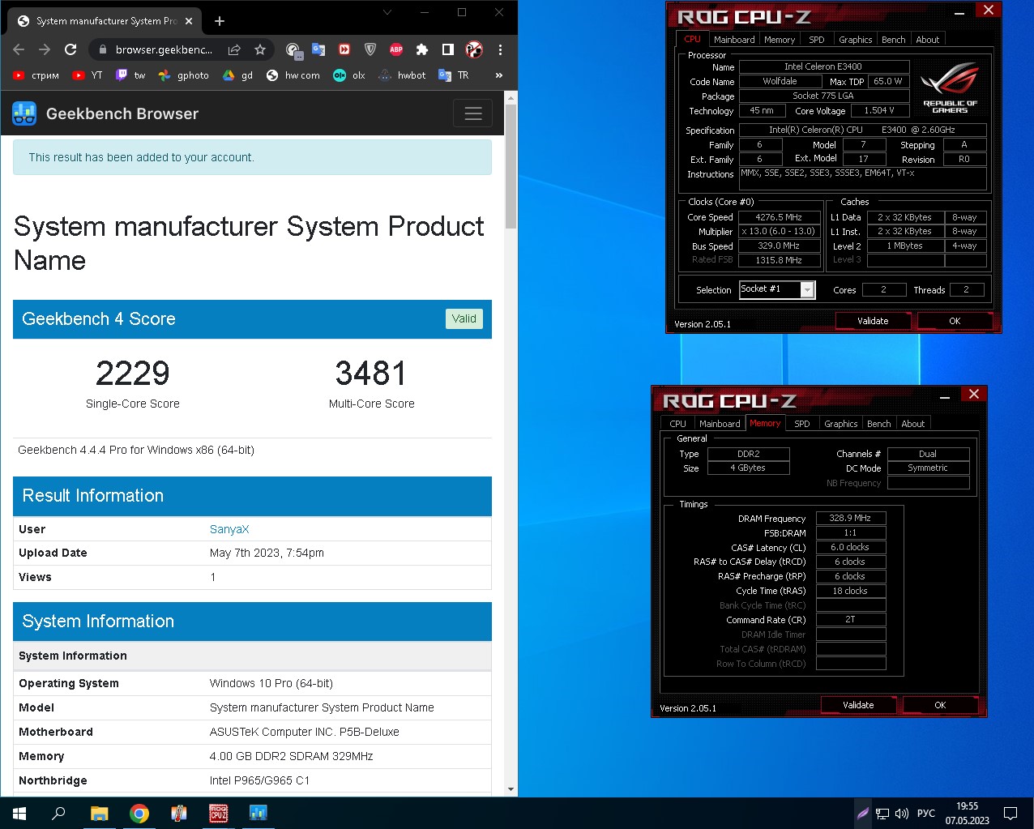The width and height of the screenshot is (1034, 829).
Task: Open About tab in top CPU-Z
Action: click(928, 40)
